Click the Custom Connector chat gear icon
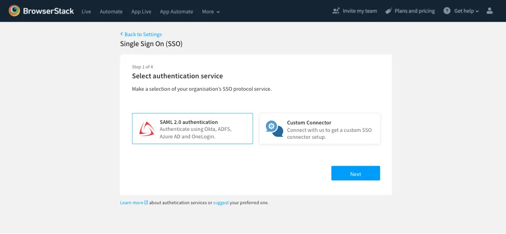The height and width of the screenshot is (234, 506). 274,129
